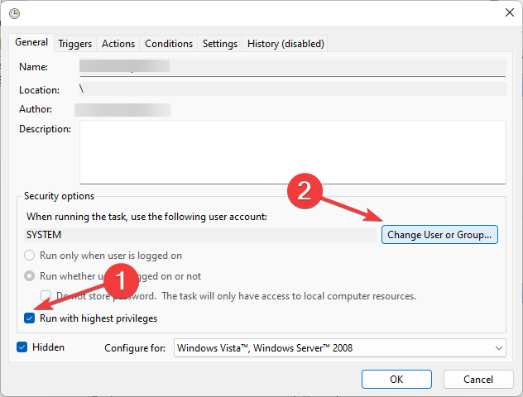
Task: Confirm with the OK button
Action: 396,380
